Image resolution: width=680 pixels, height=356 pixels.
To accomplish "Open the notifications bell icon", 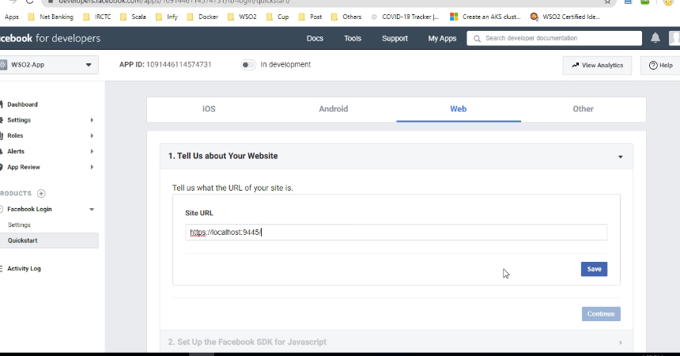I will click(655, 38).
